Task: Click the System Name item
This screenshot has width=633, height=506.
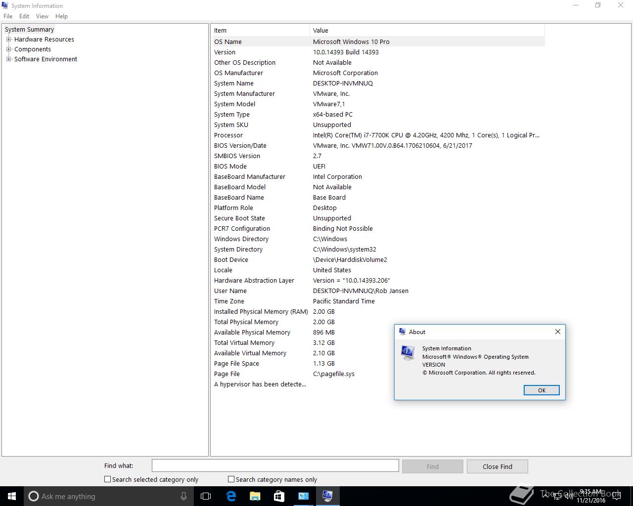Action: (234, 83)
